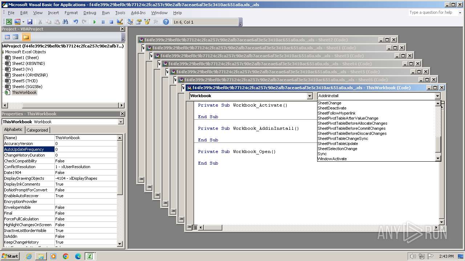
Task: Choose the Copy toolbar icon
Action: tap(48, 22)
